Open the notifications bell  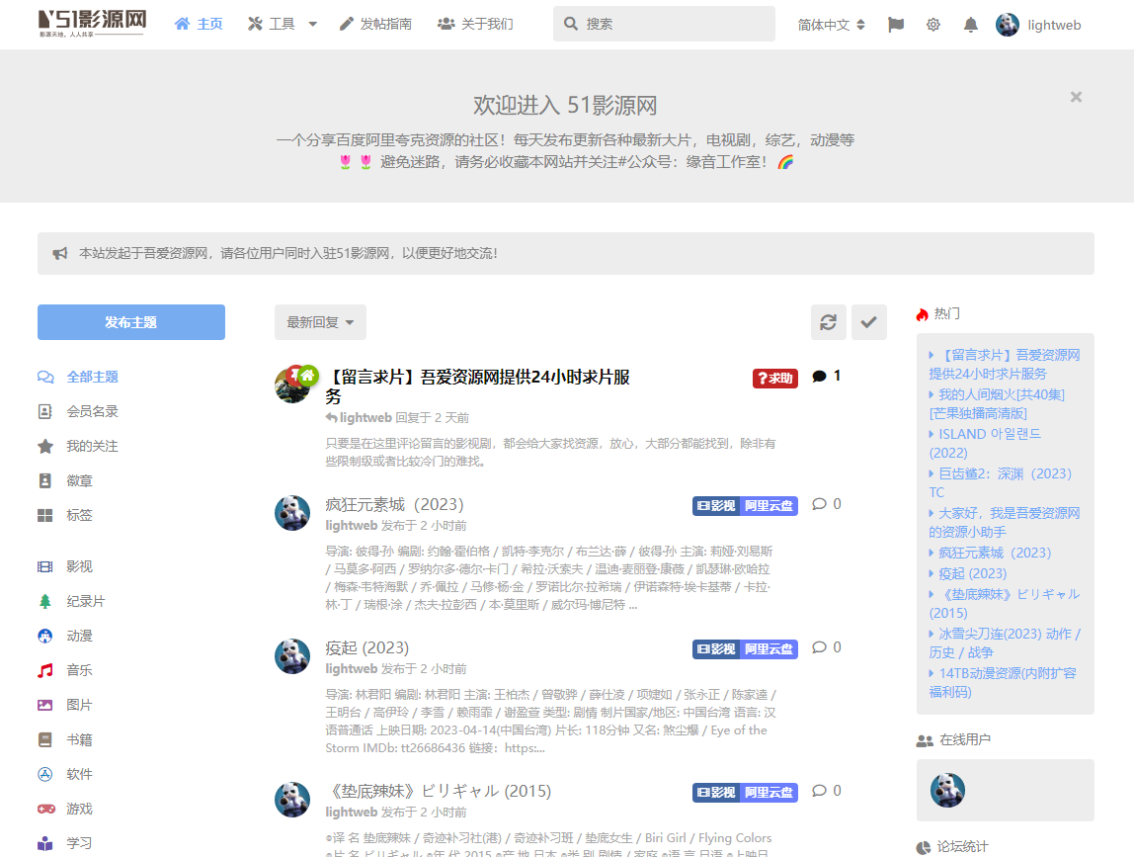coord(971,25)
